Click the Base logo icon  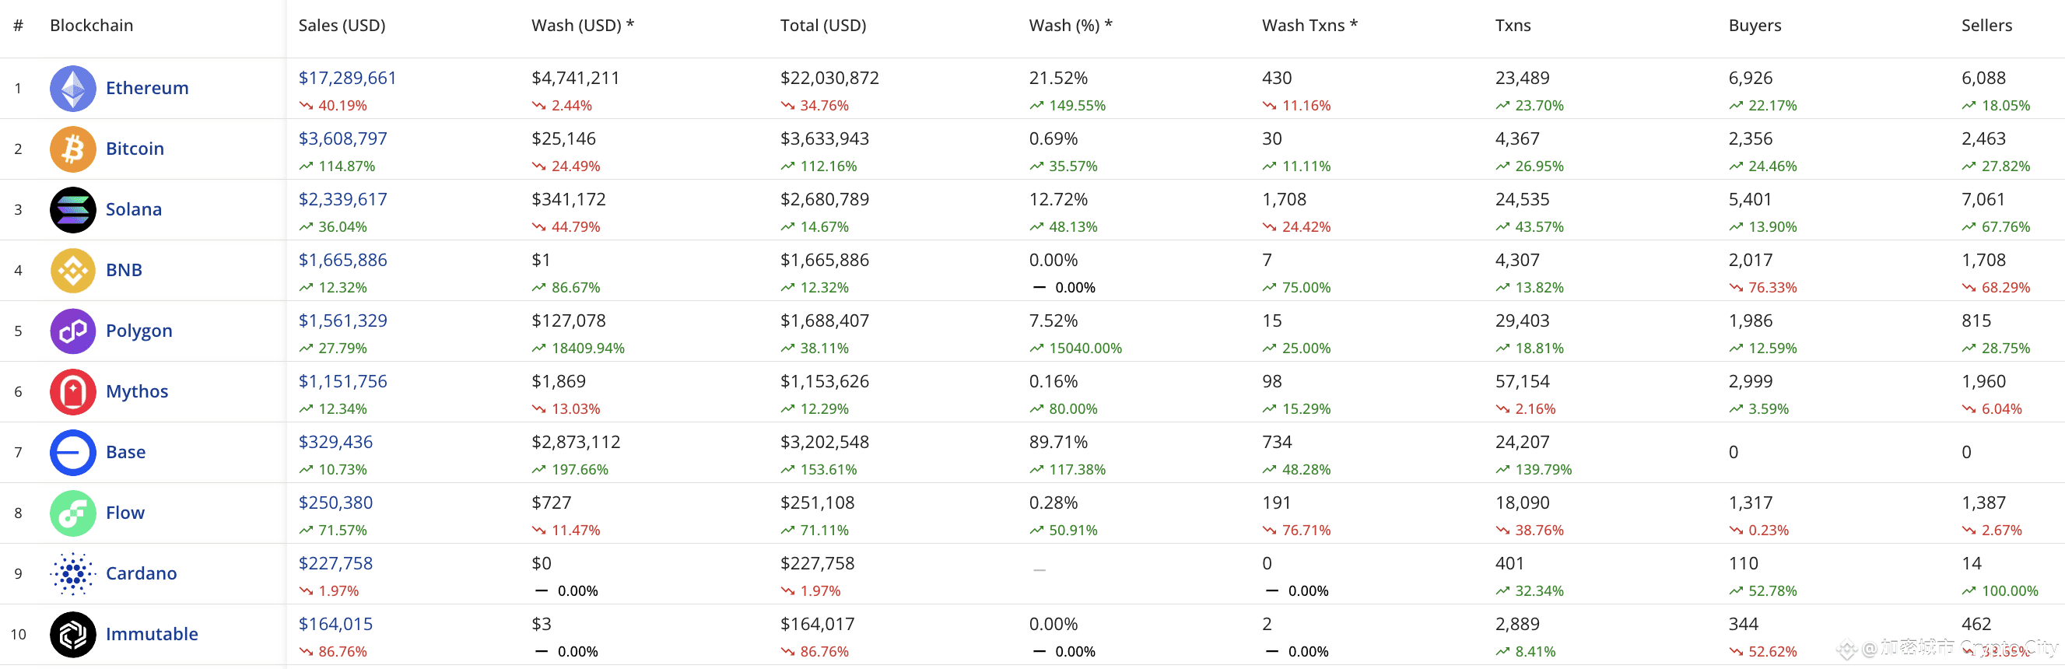(73, 453)
